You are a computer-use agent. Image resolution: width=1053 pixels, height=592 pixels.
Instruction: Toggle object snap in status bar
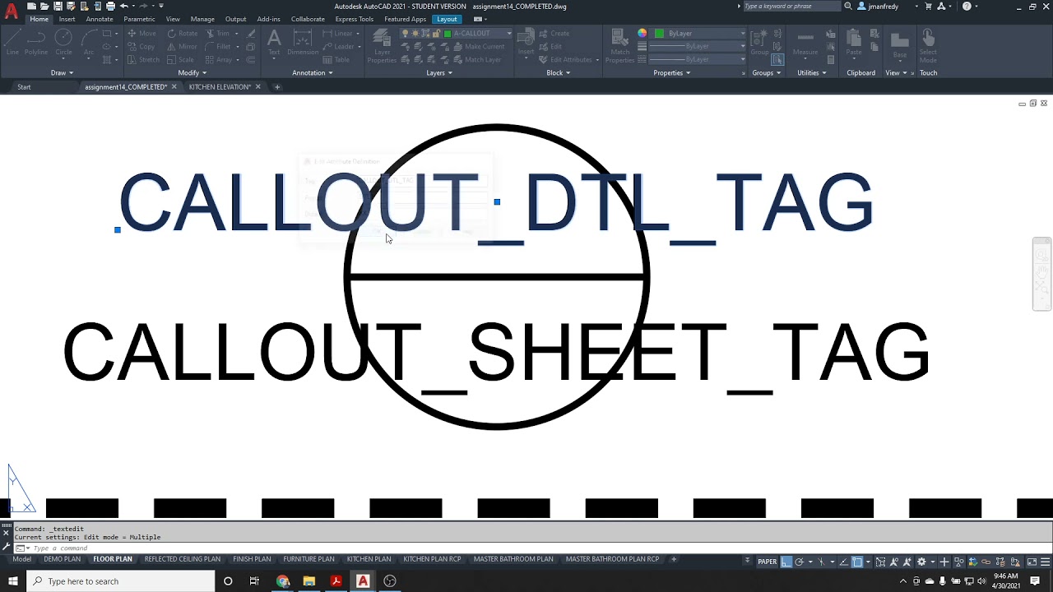857,562
